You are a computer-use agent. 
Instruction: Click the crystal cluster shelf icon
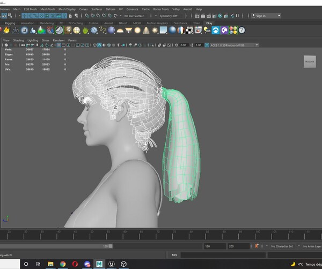point(94,31)
